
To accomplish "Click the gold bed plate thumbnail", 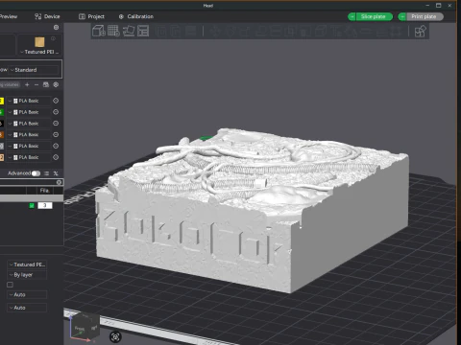I will coord(39,42).
